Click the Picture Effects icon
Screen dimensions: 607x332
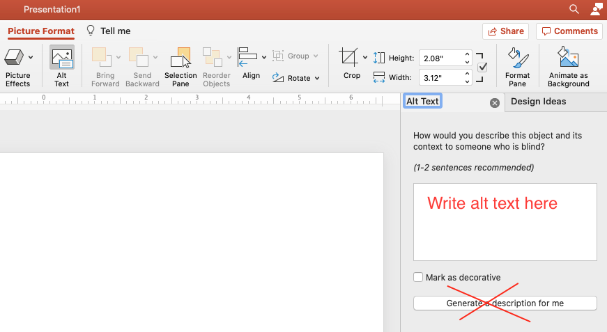coord(14,58)
